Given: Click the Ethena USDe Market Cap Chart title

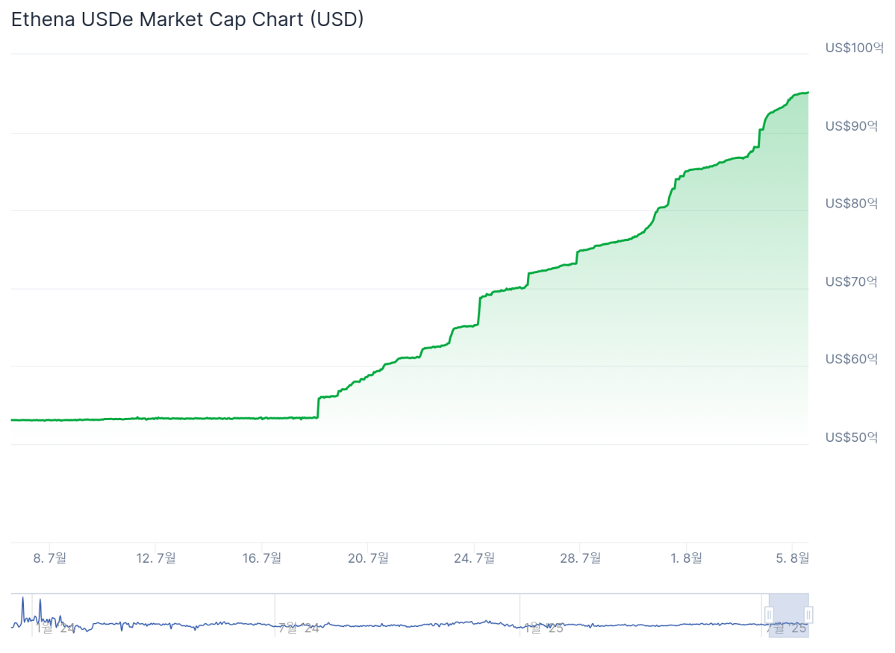Looking at the screenshot, I should [x=187, y=19].
